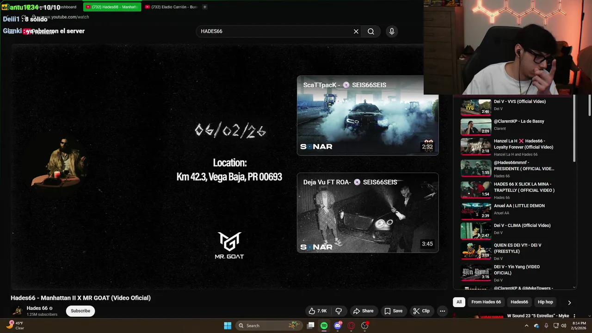Image resolution: width=592 pixels, height=333 pixels.
Task: Show more filter chips with right arrow
Action: (x=569, y=302)
